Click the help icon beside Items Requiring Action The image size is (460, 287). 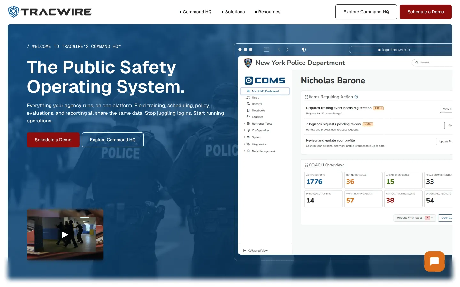[x=356, y=97]
